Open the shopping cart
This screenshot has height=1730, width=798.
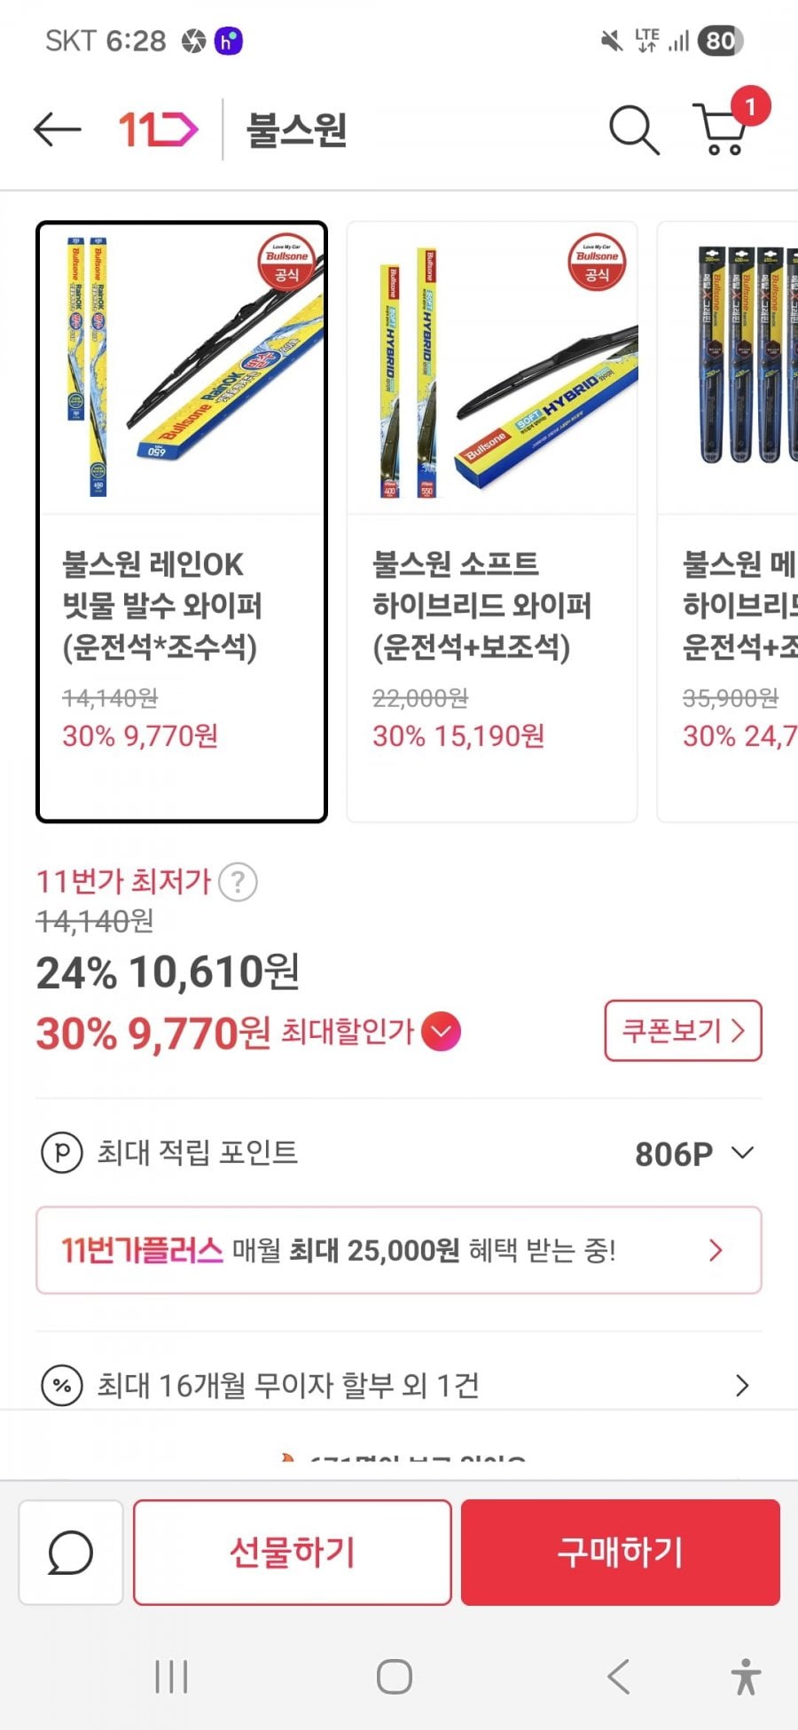tap(723, 130)
